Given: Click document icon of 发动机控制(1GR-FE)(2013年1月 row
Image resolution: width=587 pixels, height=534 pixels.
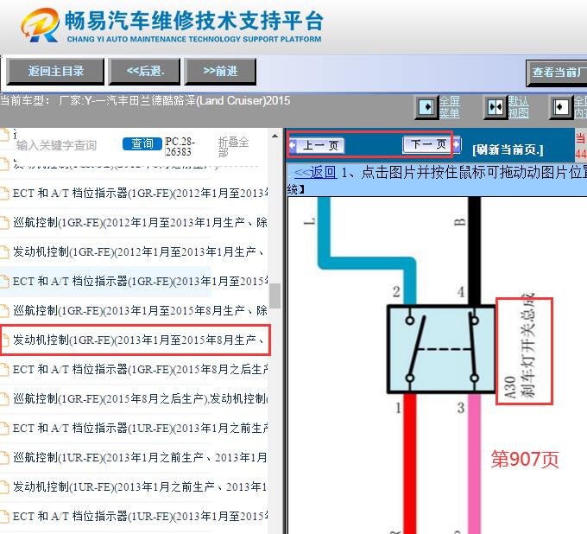Looking at the screenshot, I should (x=4, y=340).
